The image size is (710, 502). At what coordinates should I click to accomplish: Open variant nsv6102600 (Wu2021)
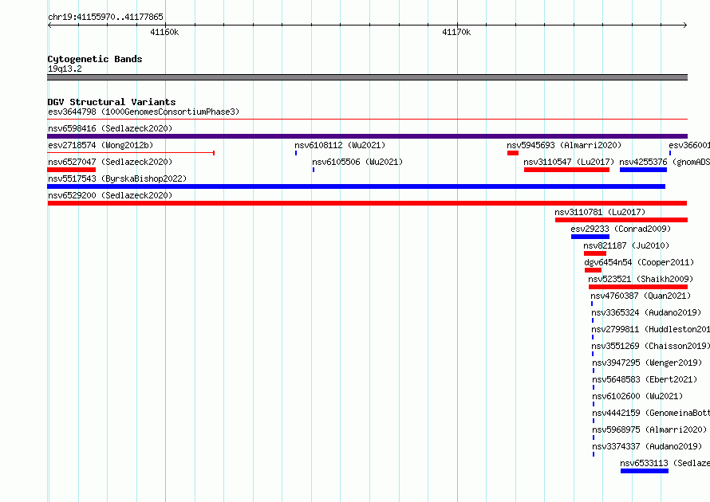(637, 396)
